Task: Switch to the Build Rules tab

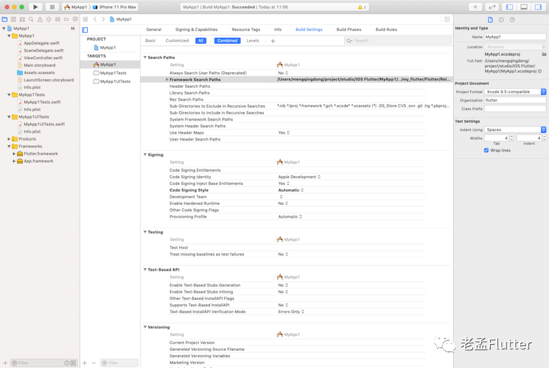Action: (386, 29)
